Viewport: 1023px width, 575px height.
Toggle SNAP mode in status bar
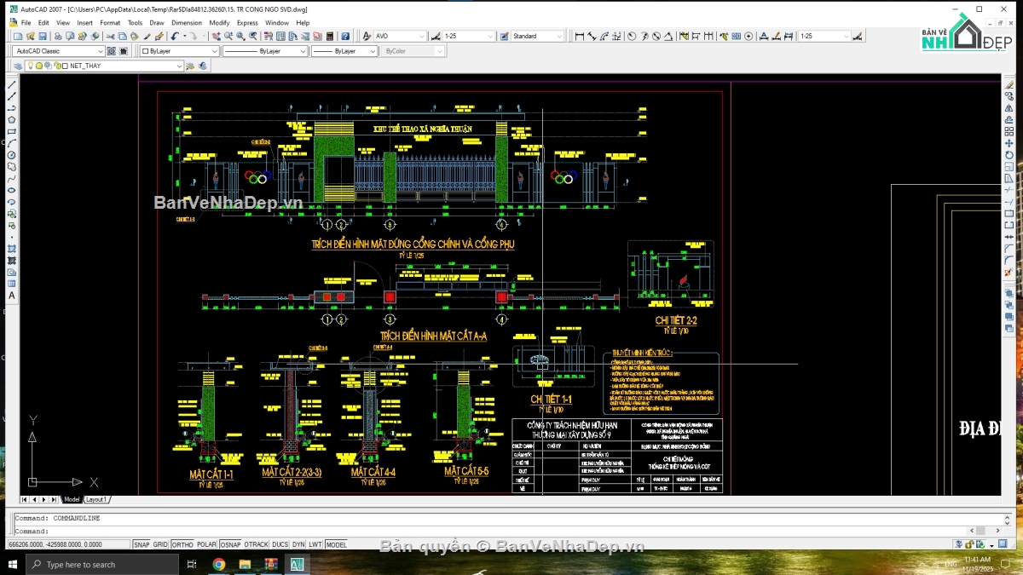(x=142, y=544)
